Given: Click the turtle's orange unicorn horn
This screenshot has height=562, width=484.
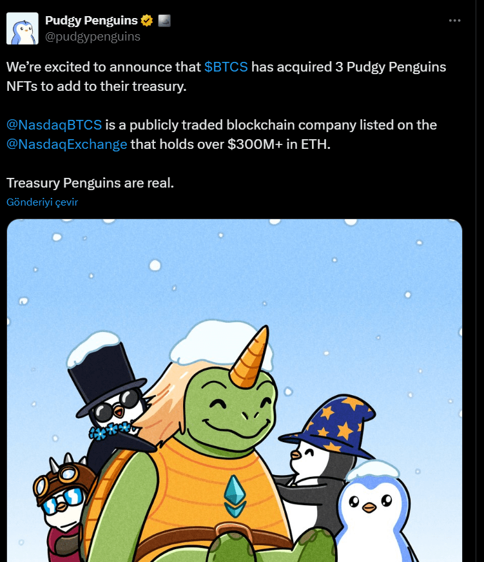Looking at the screenshot, I should [250, 358].
